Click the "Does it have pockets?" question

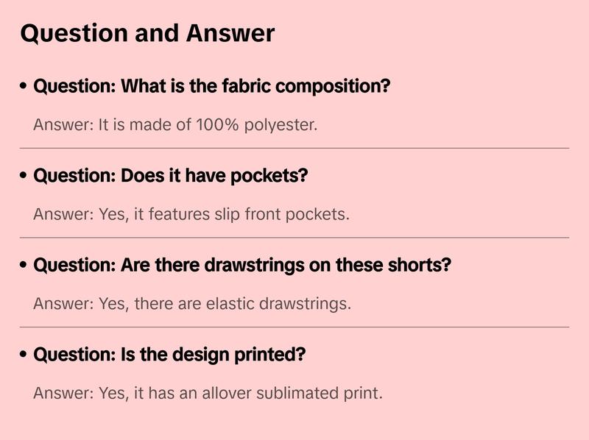[x=171, y=177]
